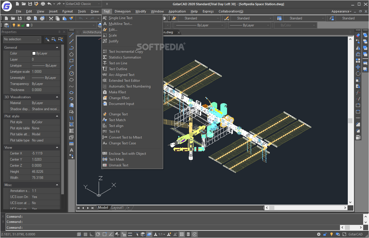Open the GstarCAD Classic workspace dropdown
This screenshot has width=369, height=238.
point(84,4)
